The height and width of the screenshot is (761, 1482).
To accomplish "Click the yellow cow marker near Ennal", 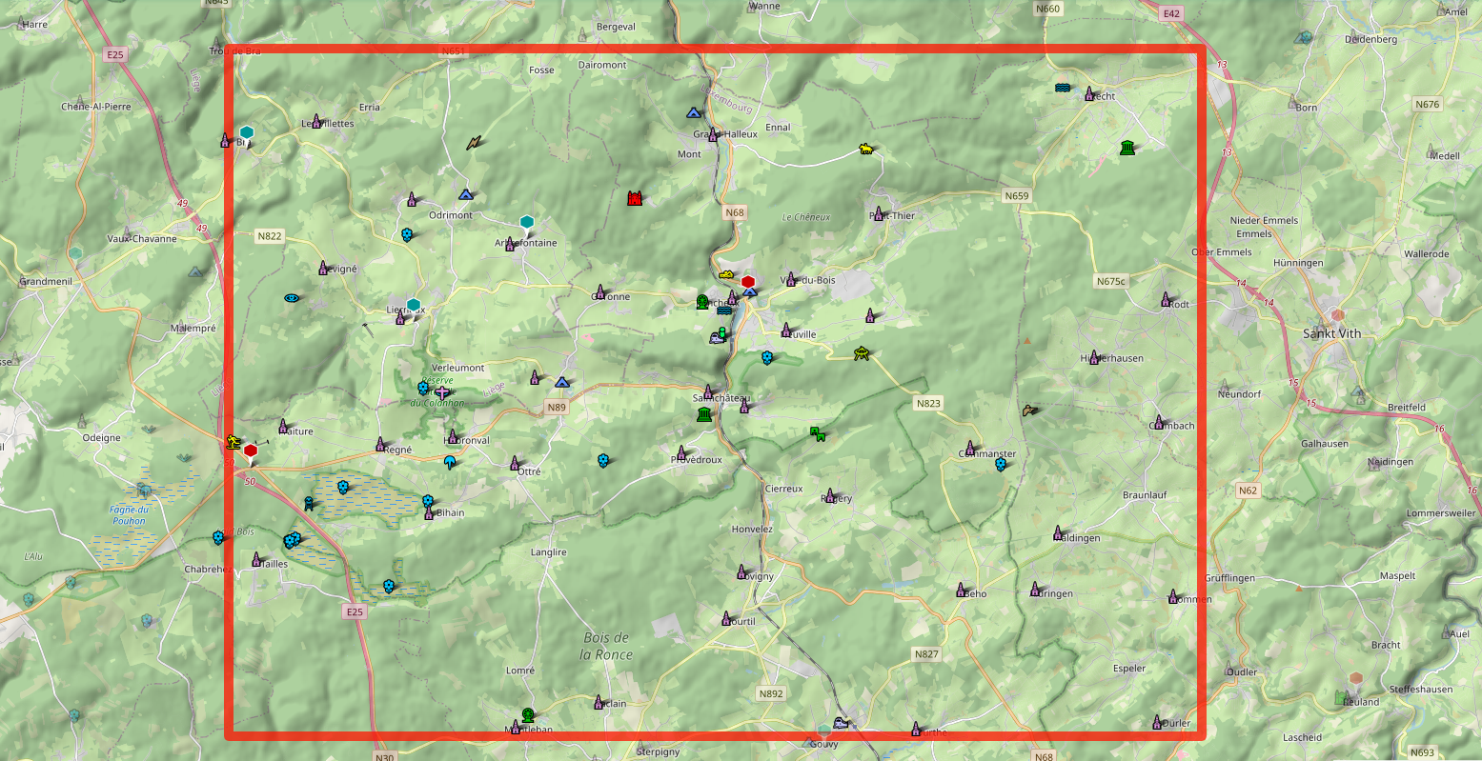I will pos(865,149).
